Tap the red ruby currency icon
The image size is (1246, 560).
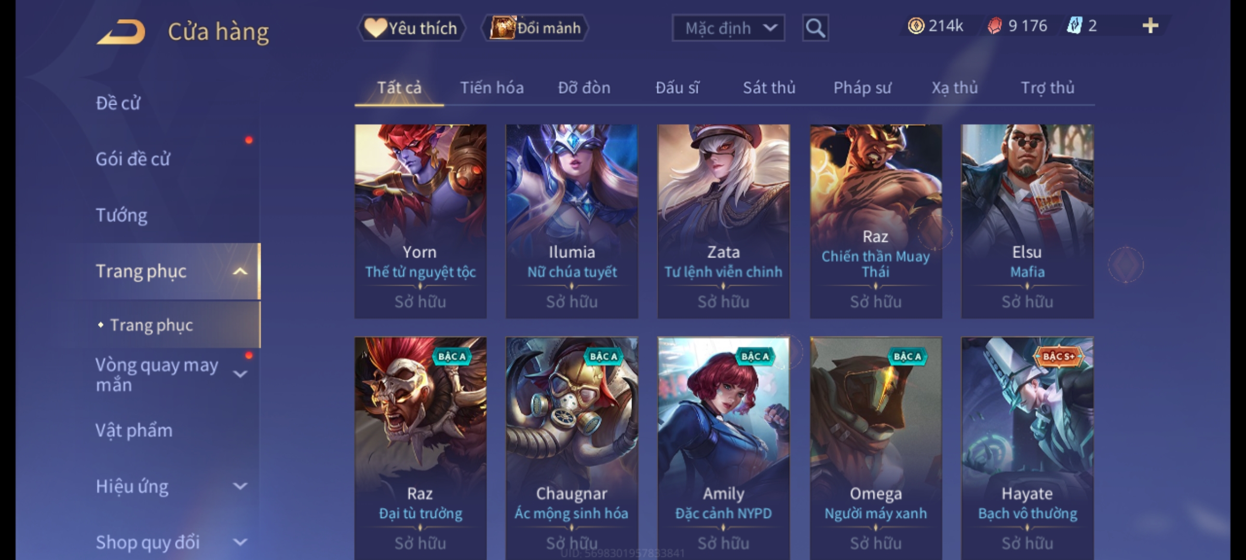(x=995, y=26)
